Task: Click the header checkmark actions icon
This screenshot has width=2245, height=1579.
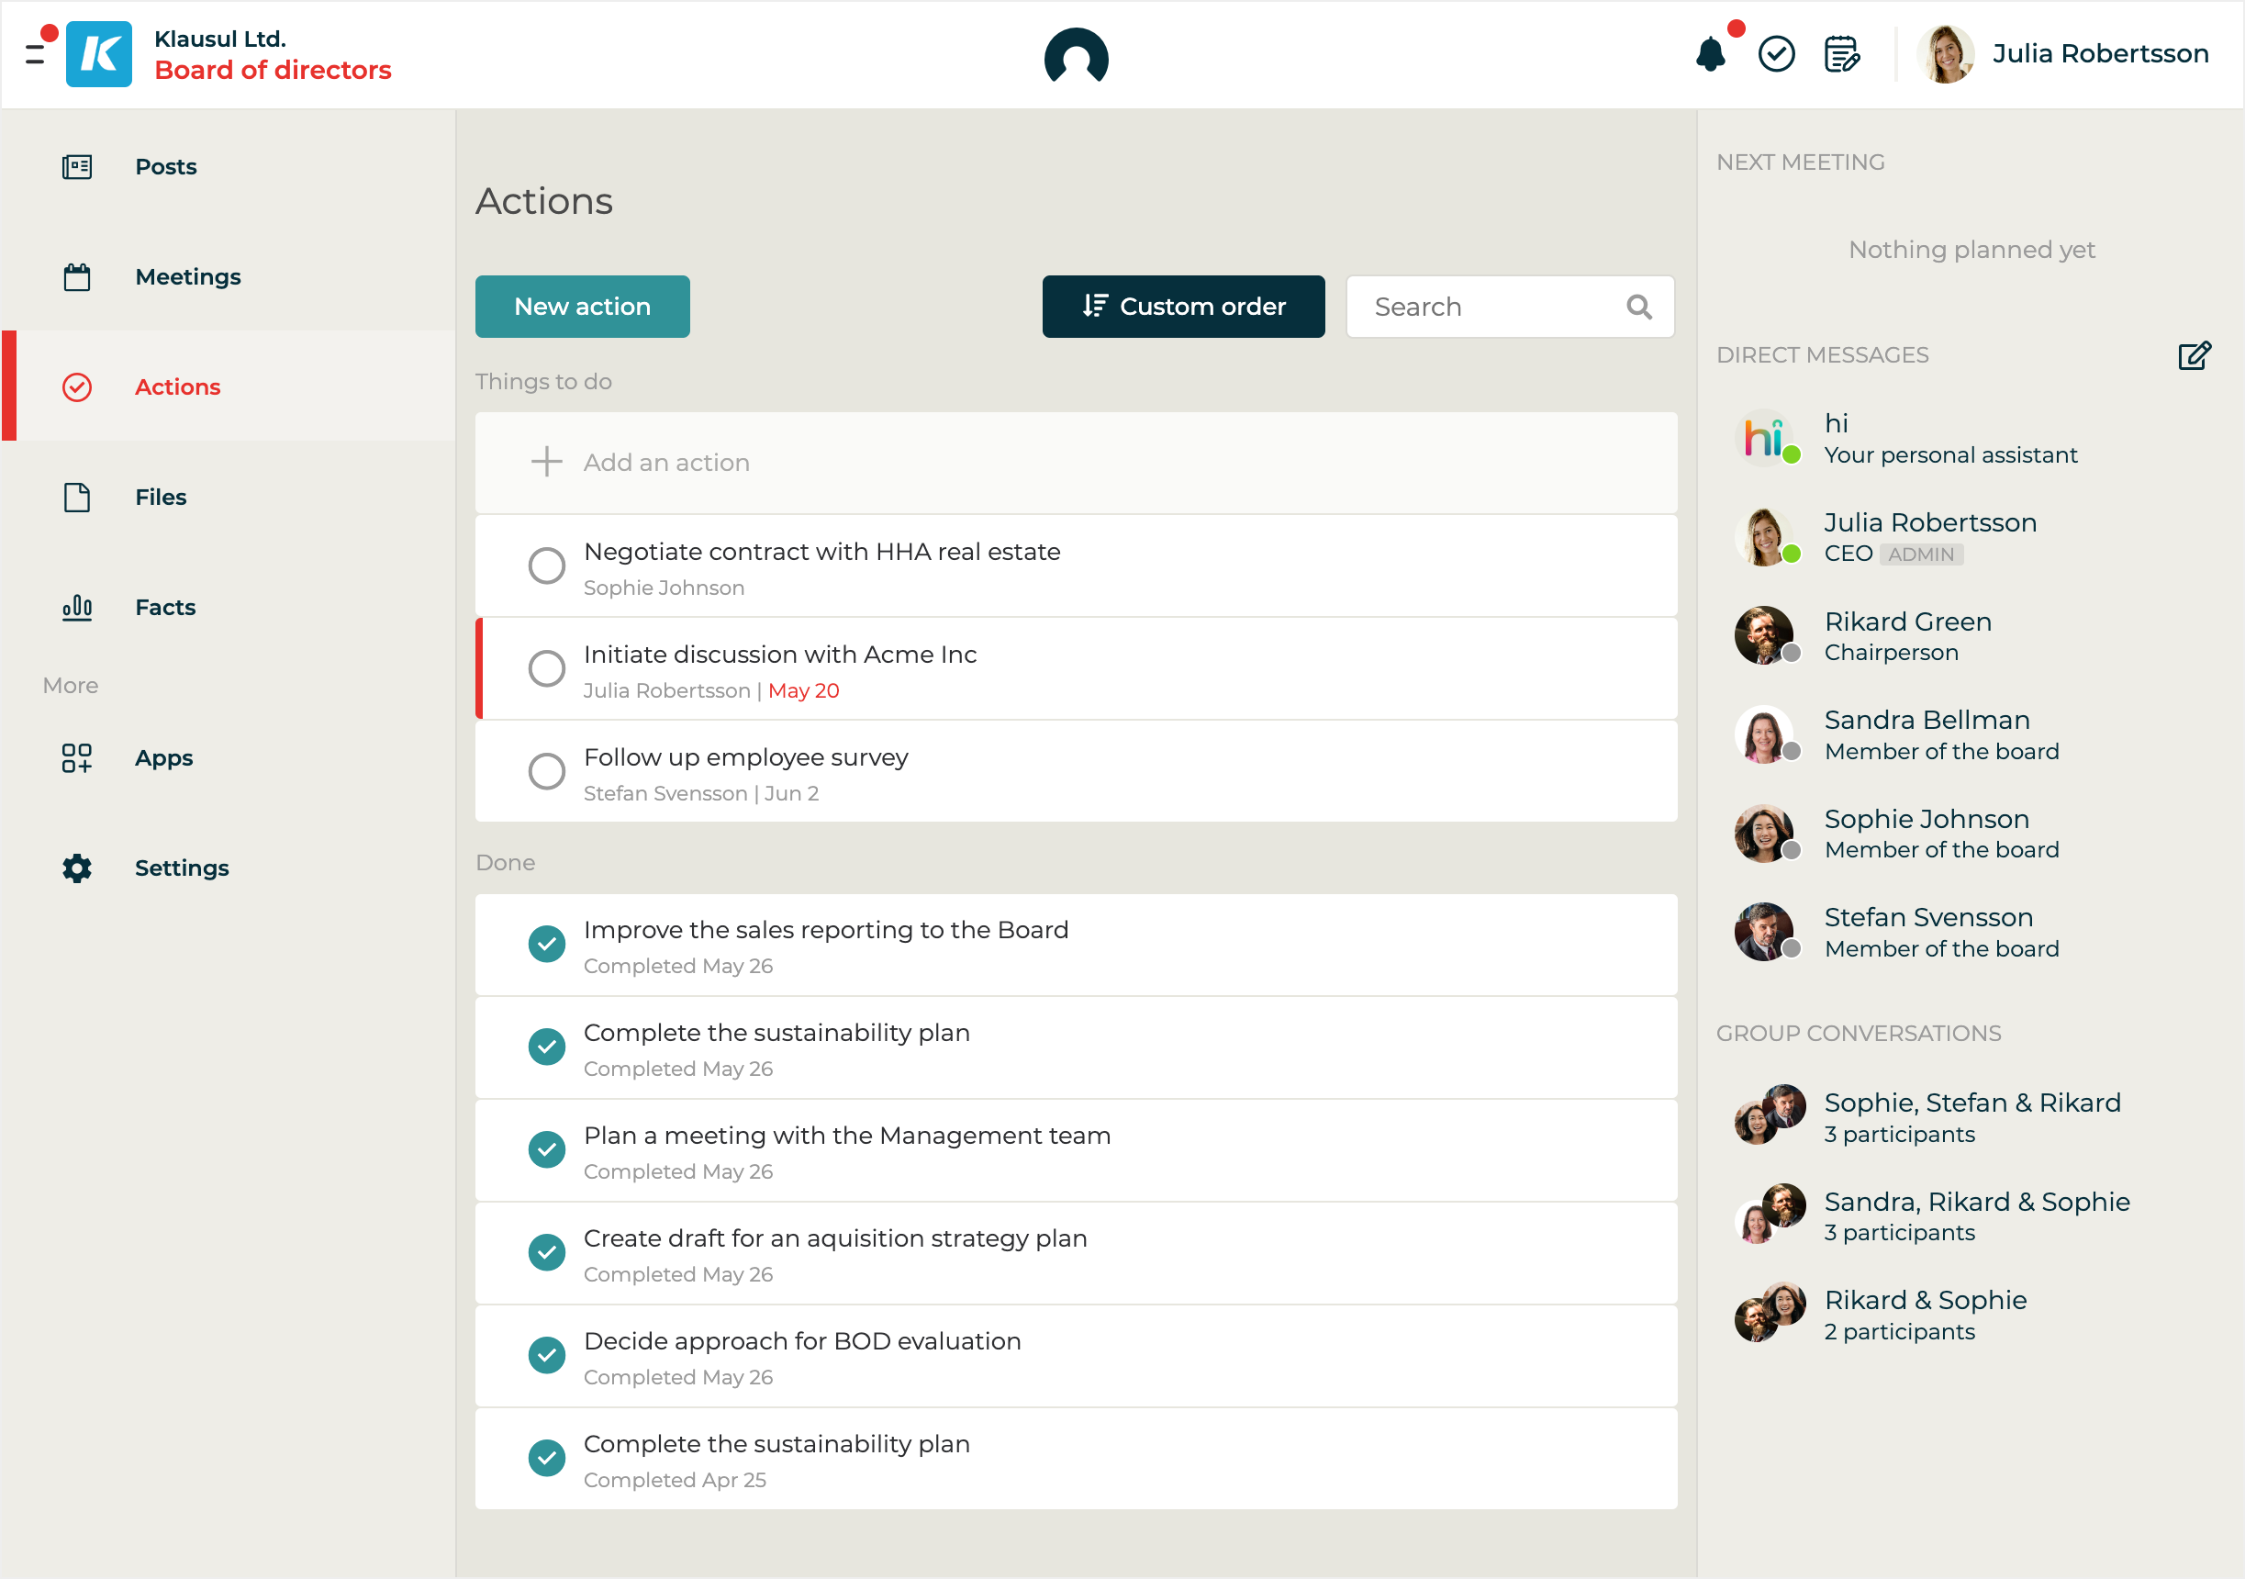Action: [x=1776, y=54]
